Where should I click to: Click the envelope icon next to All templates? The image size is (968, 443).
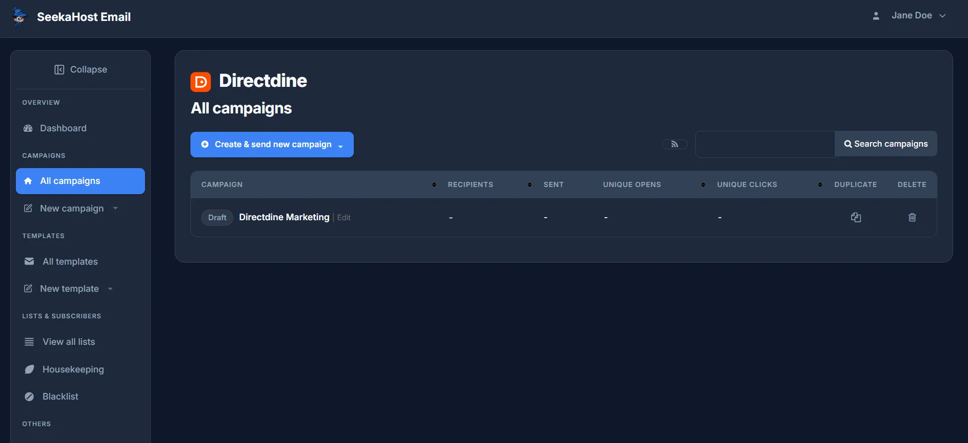click(29, 262)
